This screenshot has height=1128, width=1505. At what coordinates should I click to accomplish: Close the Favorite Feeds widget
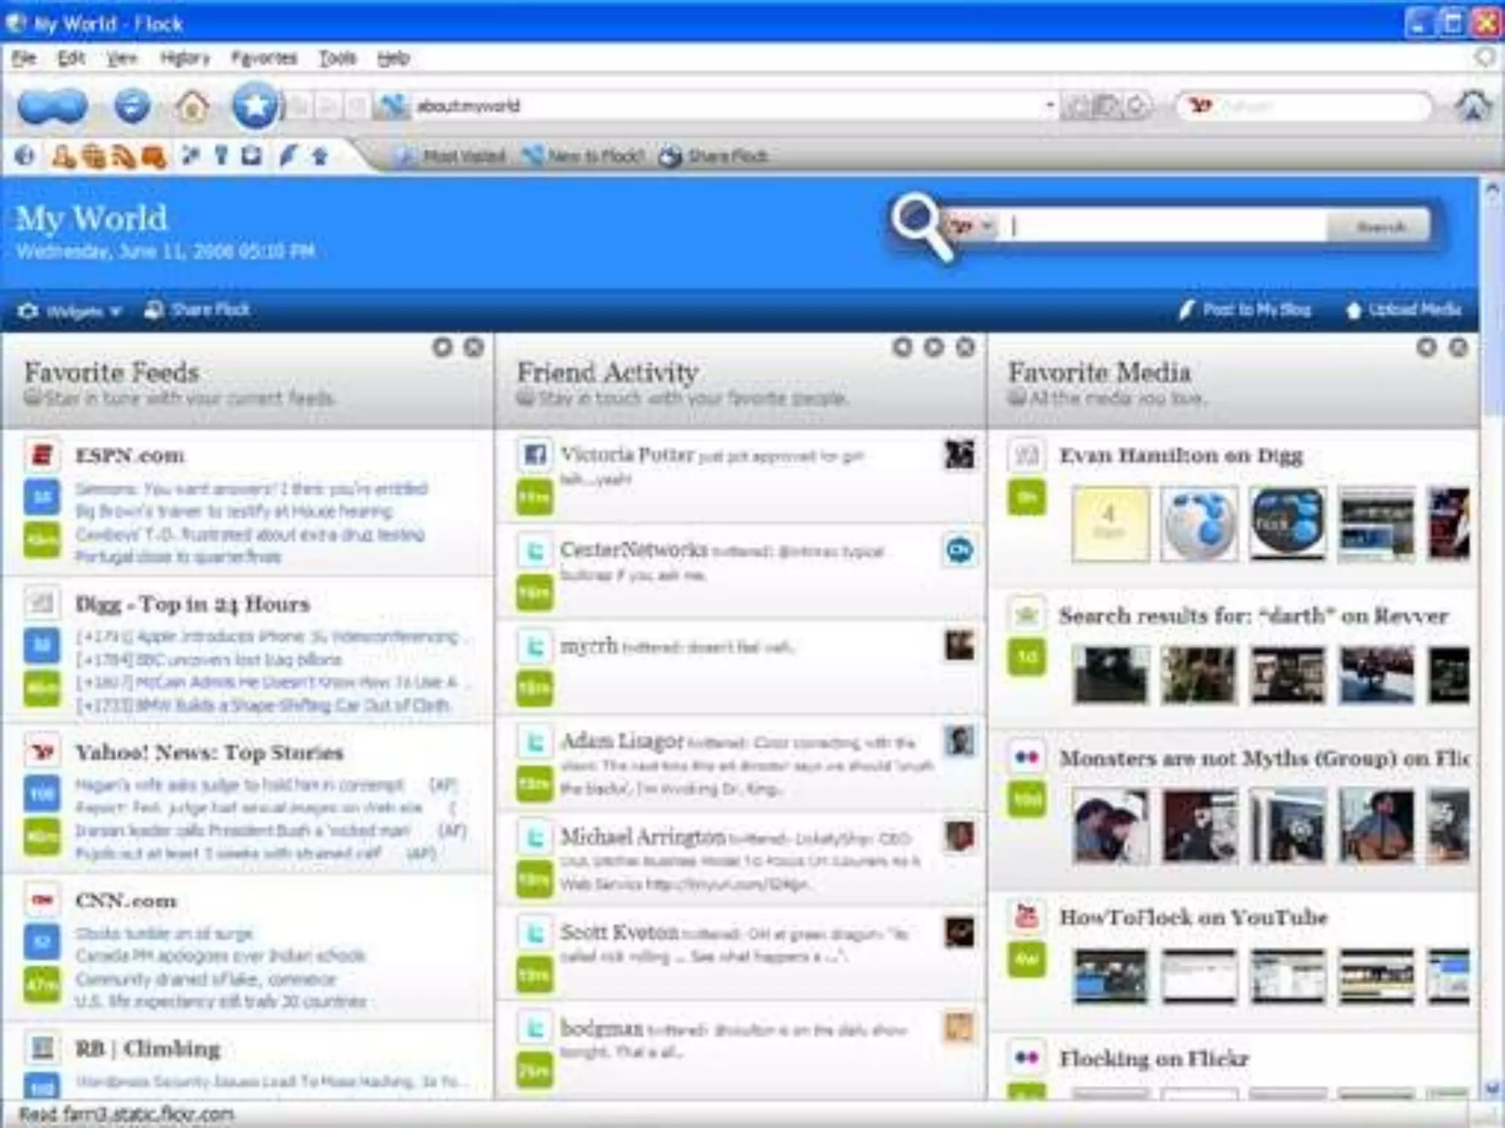474,347
